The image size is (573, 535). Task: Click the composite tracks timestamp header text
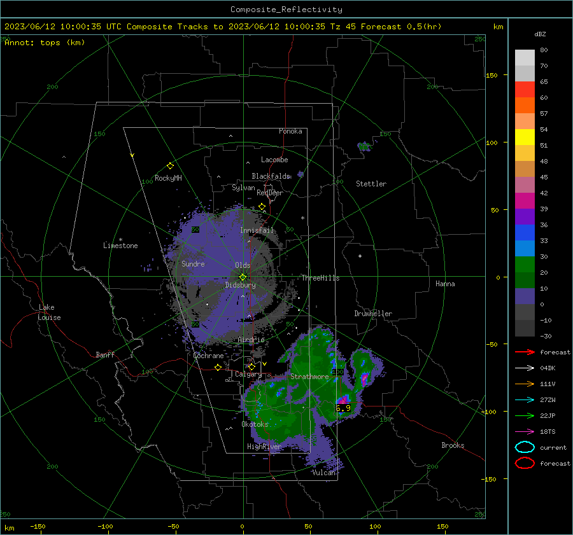click(x=223, y=27)
